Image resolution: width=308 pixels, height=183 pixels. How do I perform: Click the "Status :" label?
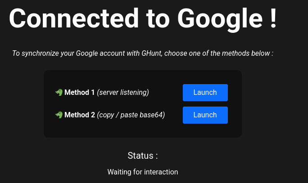pos(143,156)
